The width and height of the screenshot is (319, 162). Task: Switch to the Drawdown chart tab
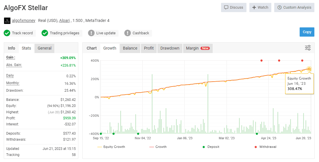click(x=170, y=48)
